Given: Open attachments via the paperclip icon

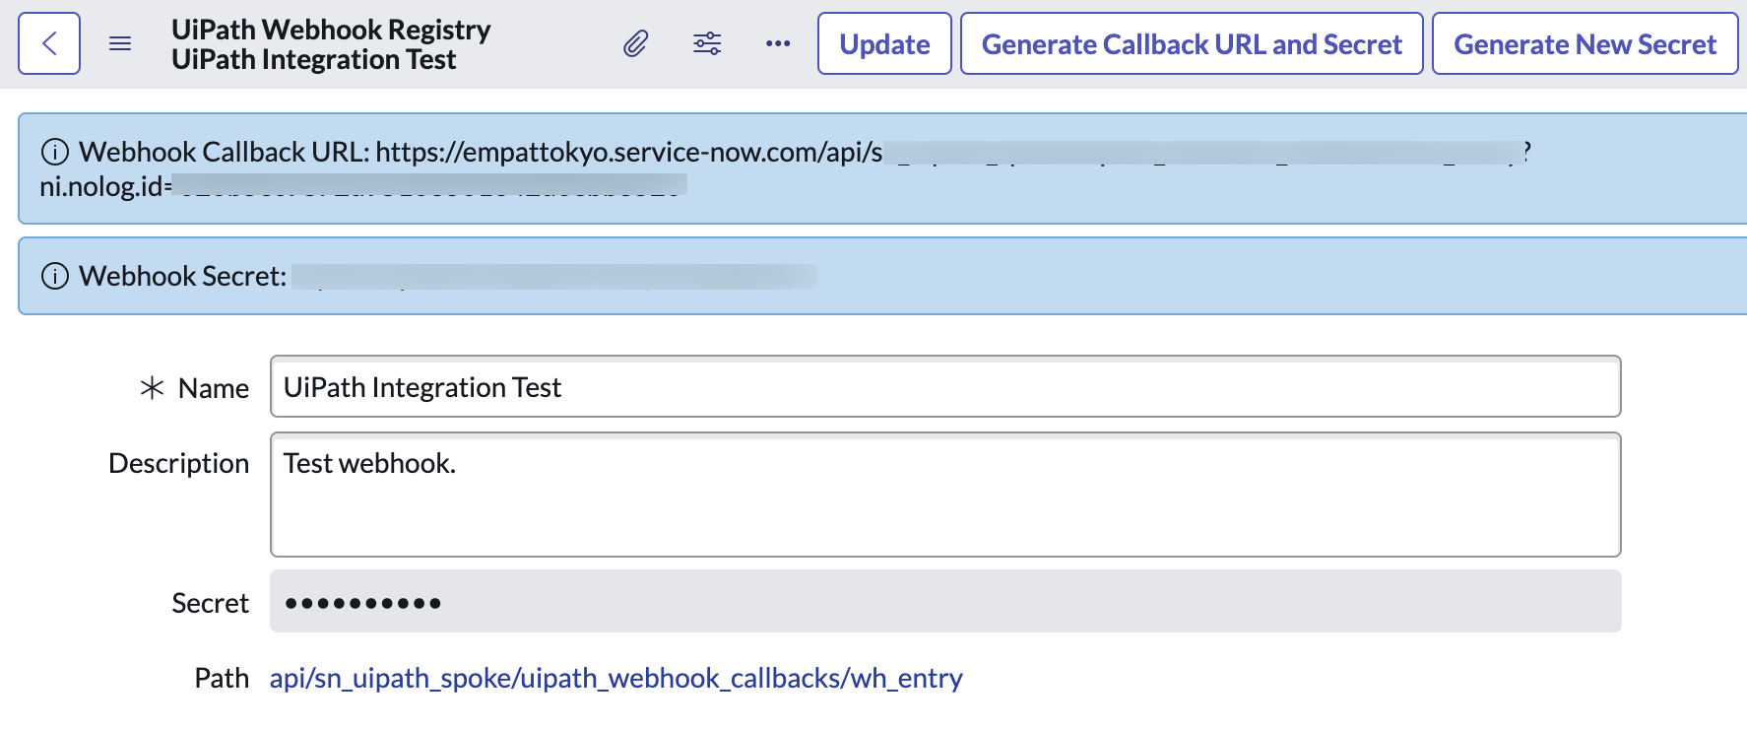Looking at the screenshot, I should [x=636, y=43].
